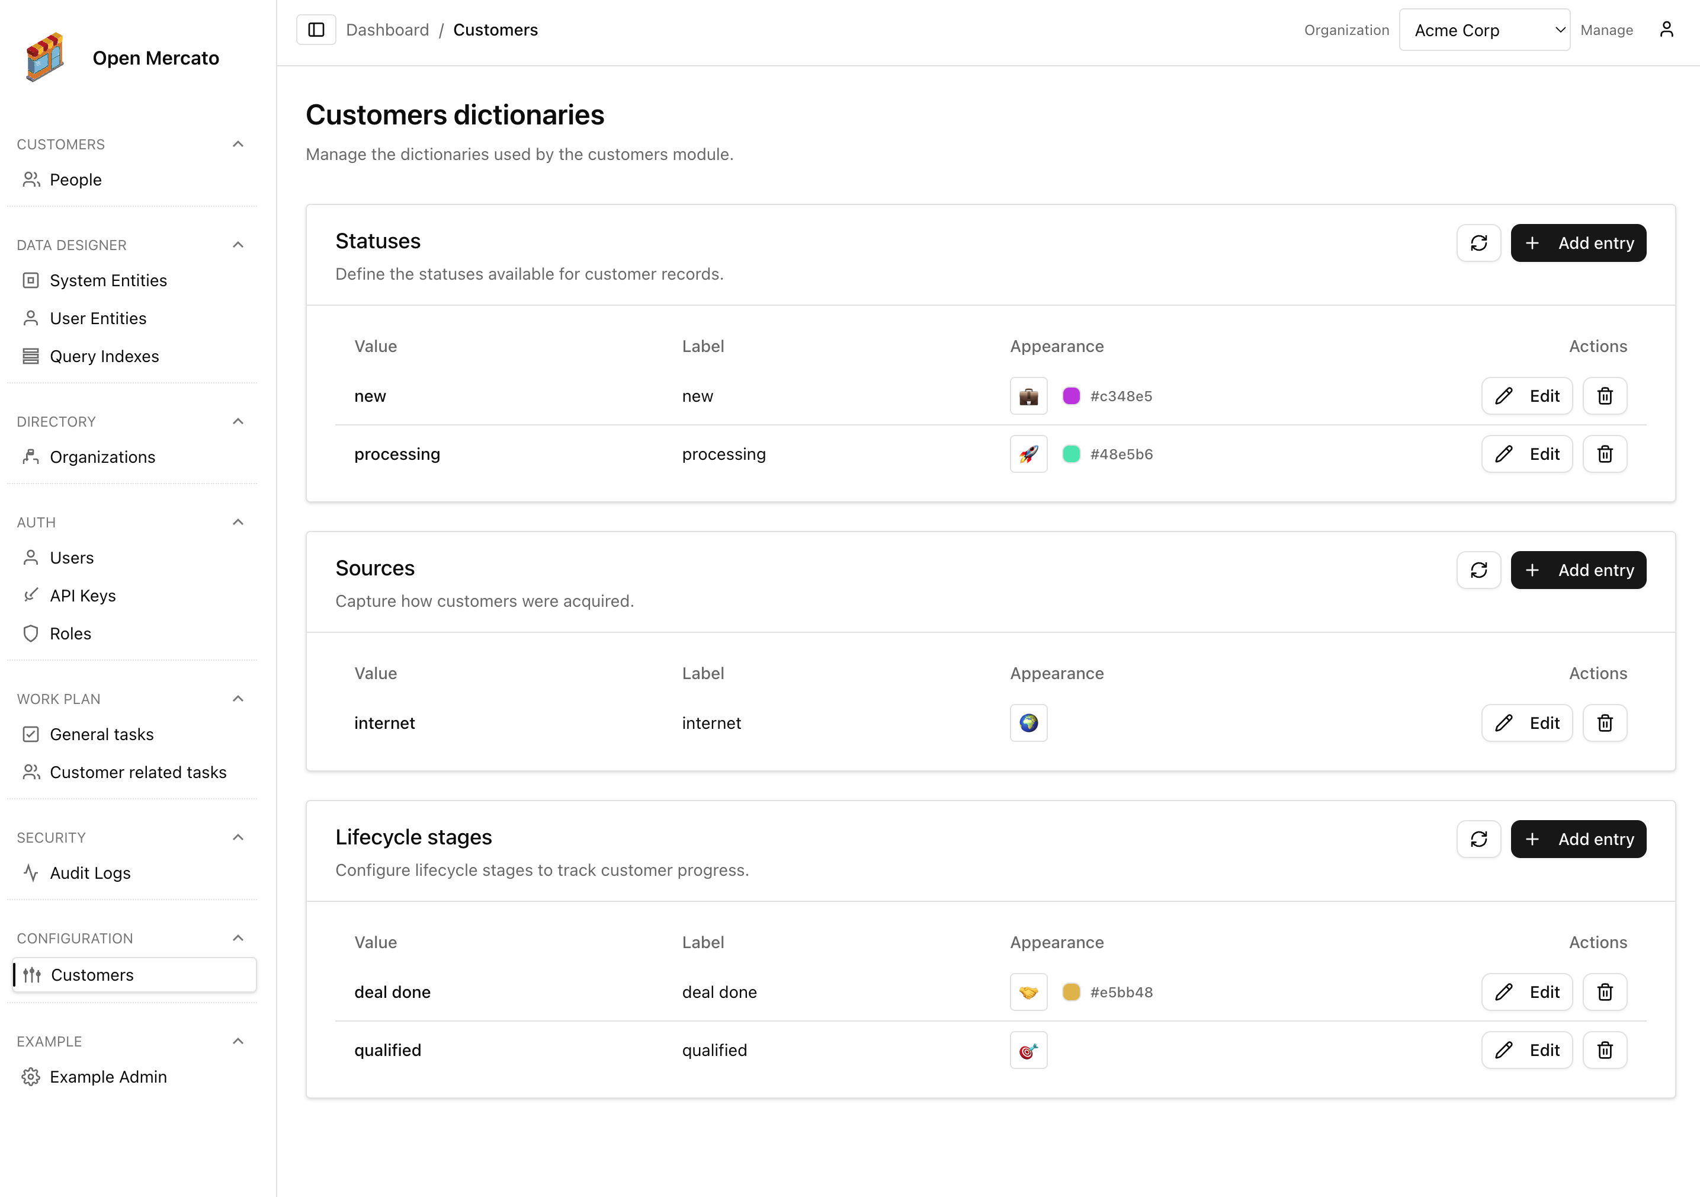Open Roles from the sidebar
The width and height of the screenshot is (1700, 1197).
(70, 633)
